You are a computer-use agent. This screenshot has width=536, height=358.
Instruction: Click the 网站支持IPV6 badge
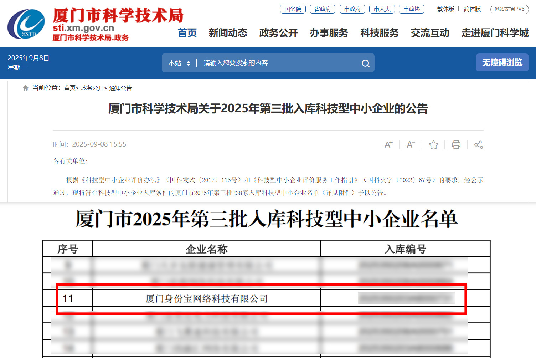pyautogui.click(x=510, y=9)
